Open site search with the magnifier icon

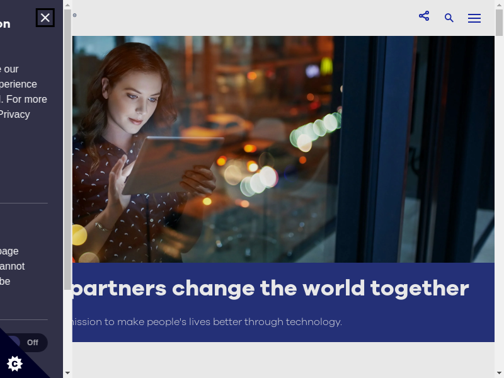(x=449, y=18)
